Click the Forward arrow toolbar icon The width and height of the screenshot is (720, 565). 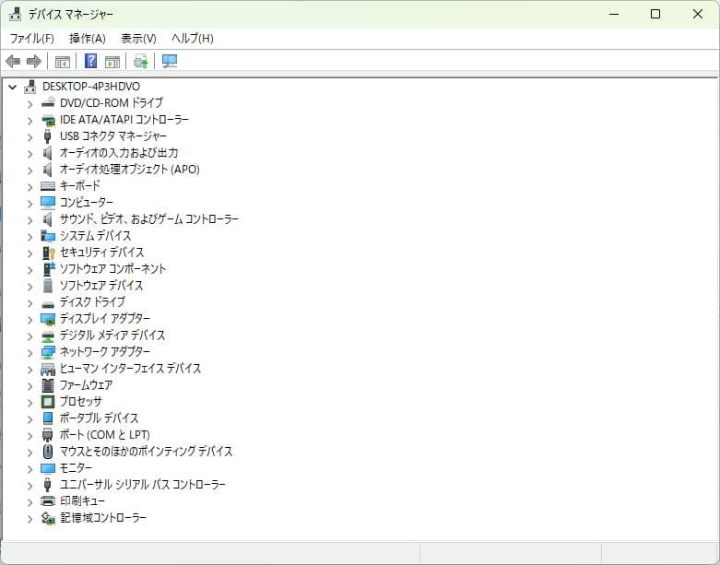point(33,61)
